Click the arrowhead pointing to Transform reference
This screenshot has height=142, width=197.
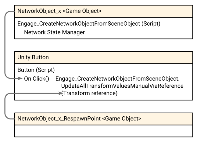(x=60, y=94)
